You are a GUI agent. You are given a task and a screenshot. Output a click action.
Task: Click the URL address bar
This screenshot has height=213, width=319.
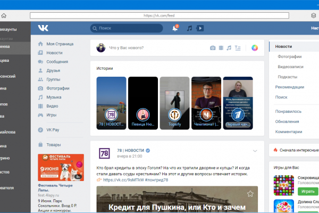159,15
